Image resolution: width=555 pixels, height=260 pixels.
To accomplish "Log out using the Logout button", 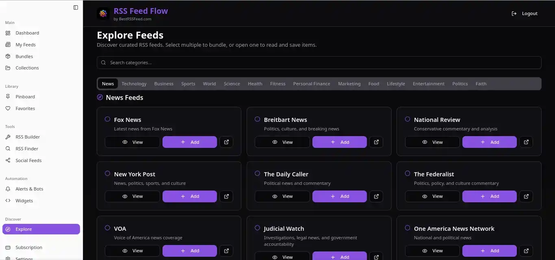I will [525, 13].
